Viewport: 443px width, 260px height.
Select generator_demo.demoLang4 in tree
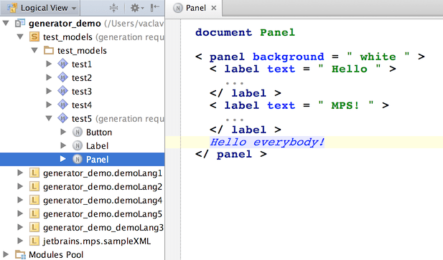click(x=103, y=201)
